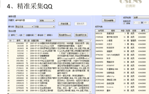Sort by the ID column header
Screen dimensions: 149x94
[x=10, y=41]
